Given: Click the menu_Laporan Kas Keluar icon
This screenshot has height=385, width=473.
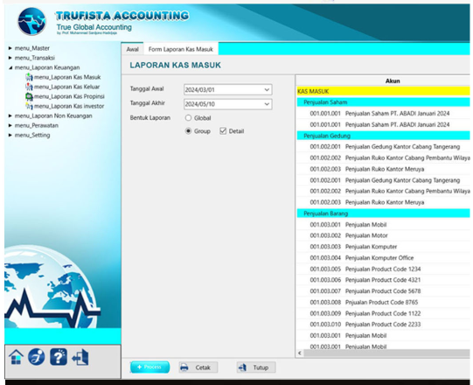Looking at the screenshot, I should click(29, 87).
